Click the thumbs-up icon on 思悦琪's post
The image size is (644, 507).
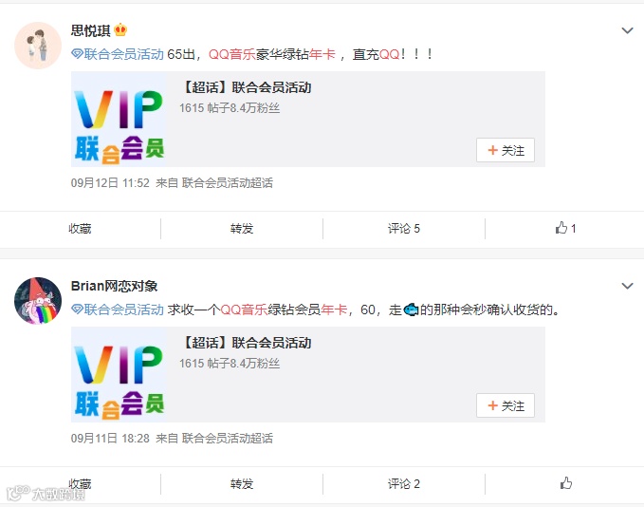tap(561, 228)
